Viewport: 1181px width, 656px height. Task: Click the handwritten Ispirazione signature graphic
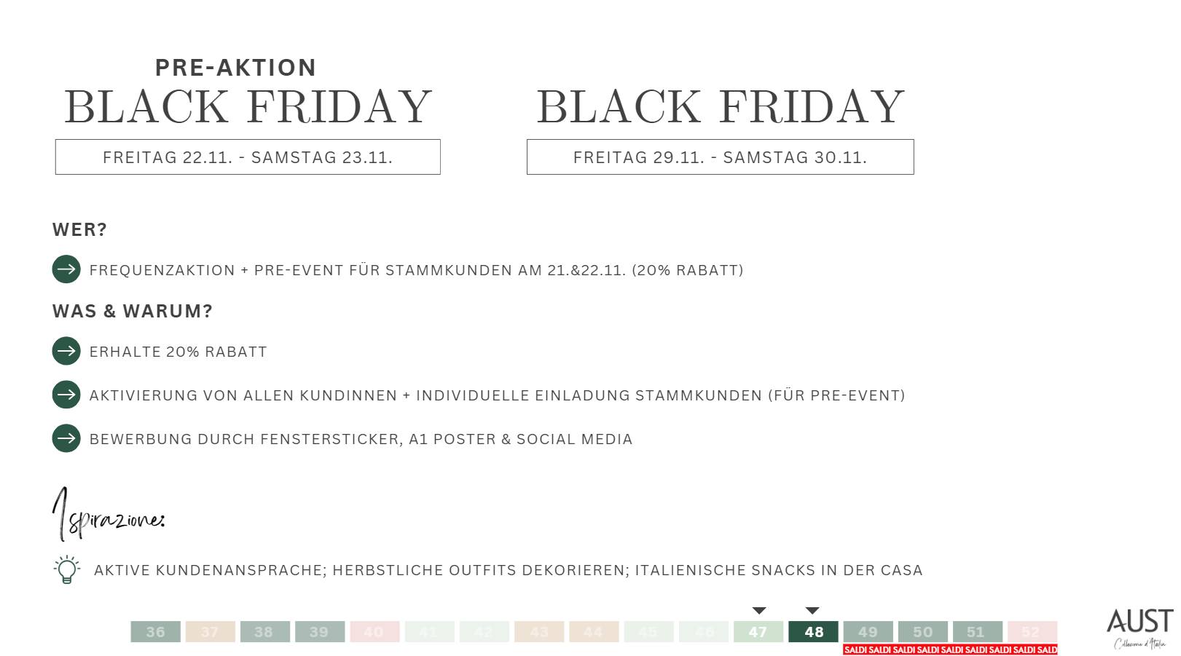108,515
